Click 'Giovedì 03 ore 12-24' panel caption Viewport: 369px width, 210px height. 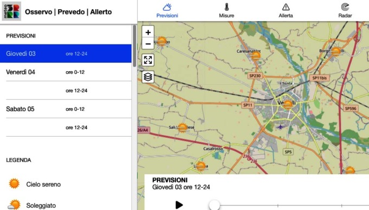[x=181, y=187]
